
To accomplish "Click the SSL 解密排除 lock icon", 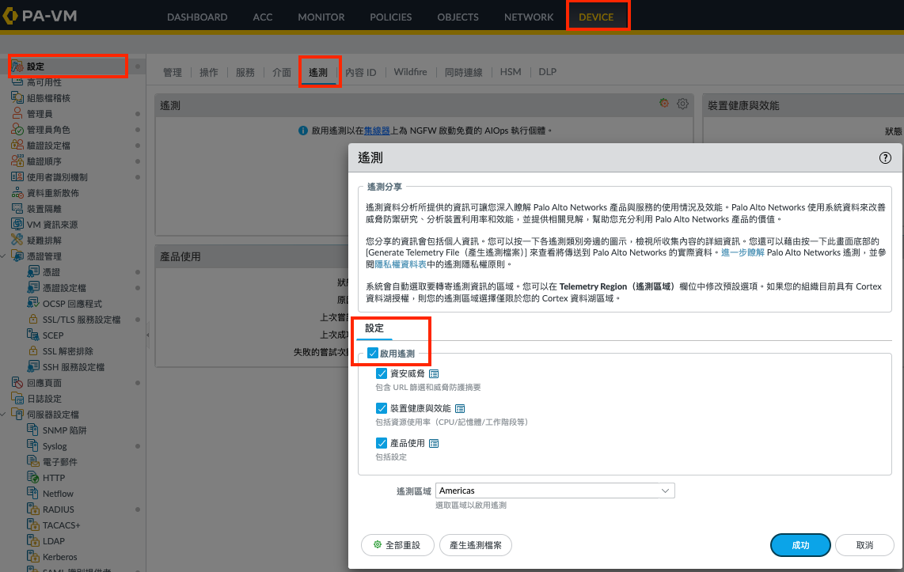I will pyautogui.click(x=33, y=350).
